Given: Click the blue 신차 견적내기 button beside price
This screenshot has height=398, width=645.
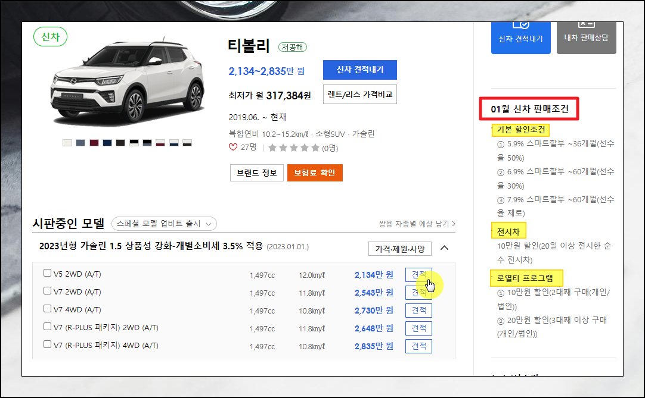Looking at the screenshot, I should 360,70.
